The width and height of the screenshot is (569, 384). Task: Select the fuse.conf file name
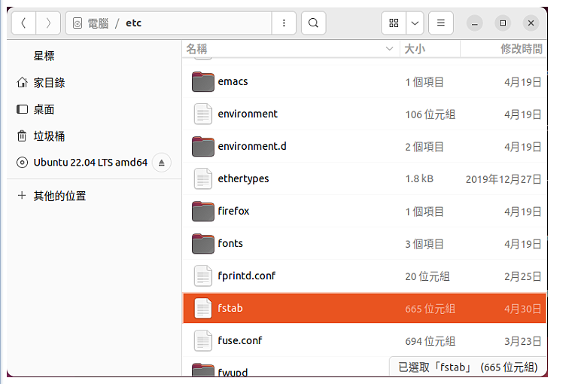point(239,340)
